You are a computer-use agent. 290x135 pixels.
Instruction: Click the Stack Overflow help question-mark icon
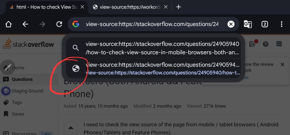coord(266,44)
